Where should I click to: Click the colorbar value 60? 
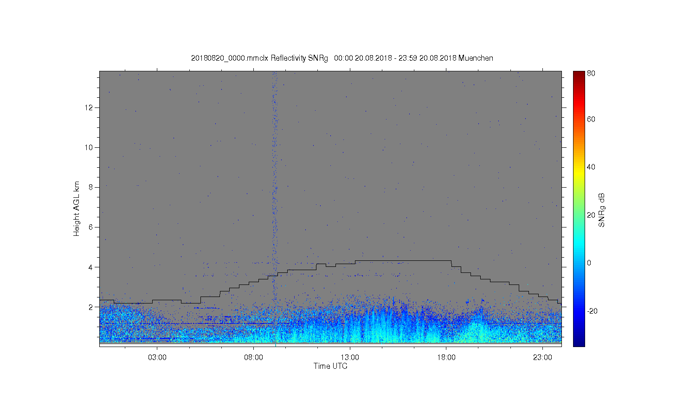click(x=591, y=119)
